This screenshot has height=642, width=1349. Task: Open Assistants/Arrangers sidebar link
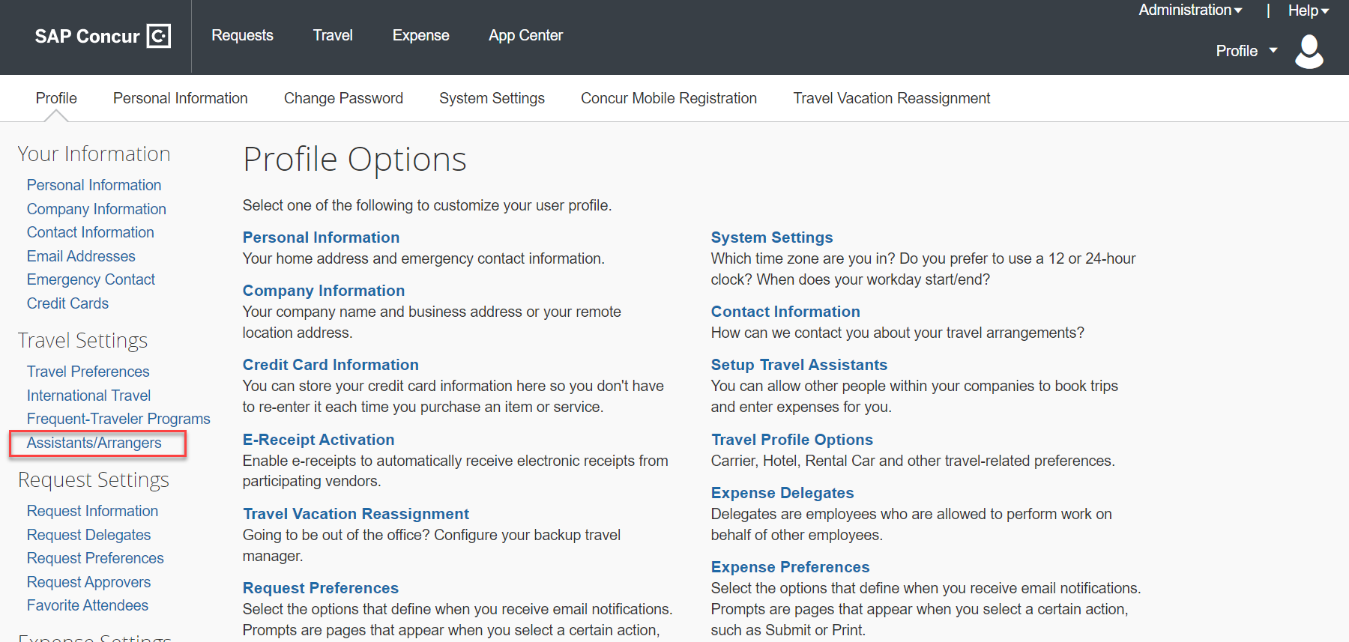click(94, 443)
